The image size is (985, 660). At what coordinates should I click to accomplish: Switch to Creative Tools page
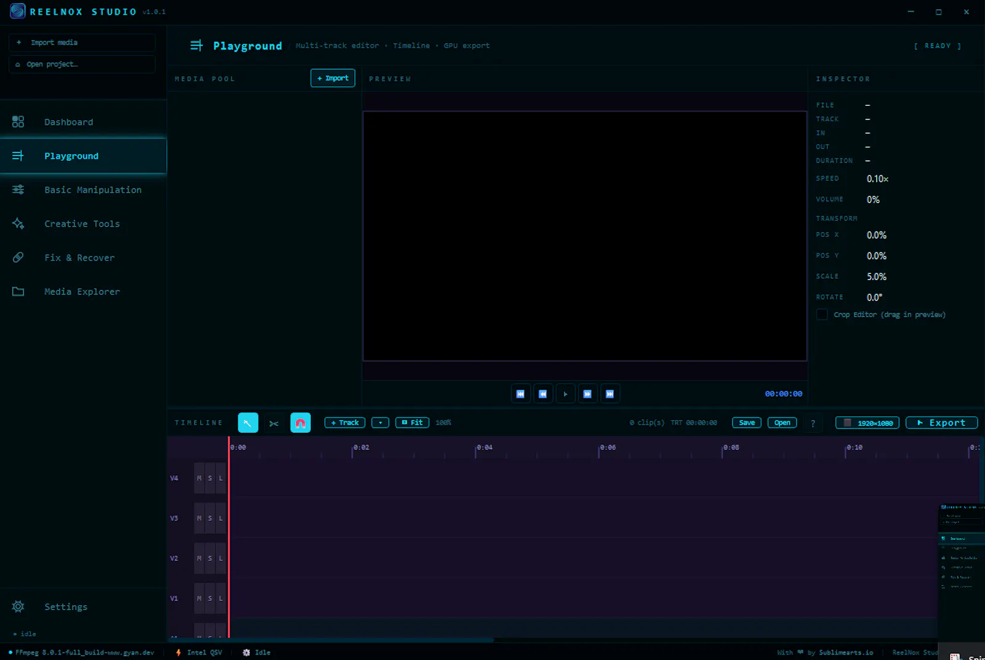coord(83,223)
